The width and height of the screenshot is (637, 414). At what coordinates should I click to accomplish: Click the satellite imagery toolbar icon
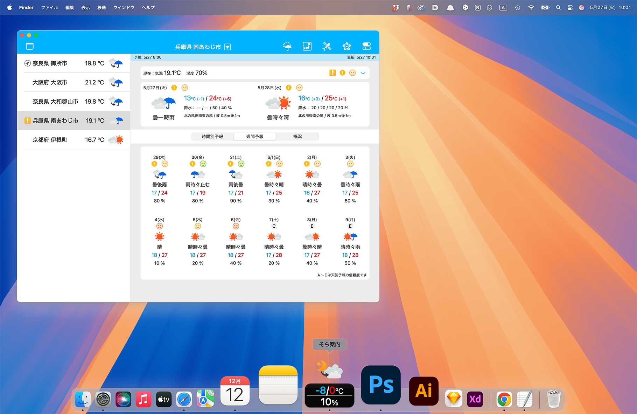[327, 46]
